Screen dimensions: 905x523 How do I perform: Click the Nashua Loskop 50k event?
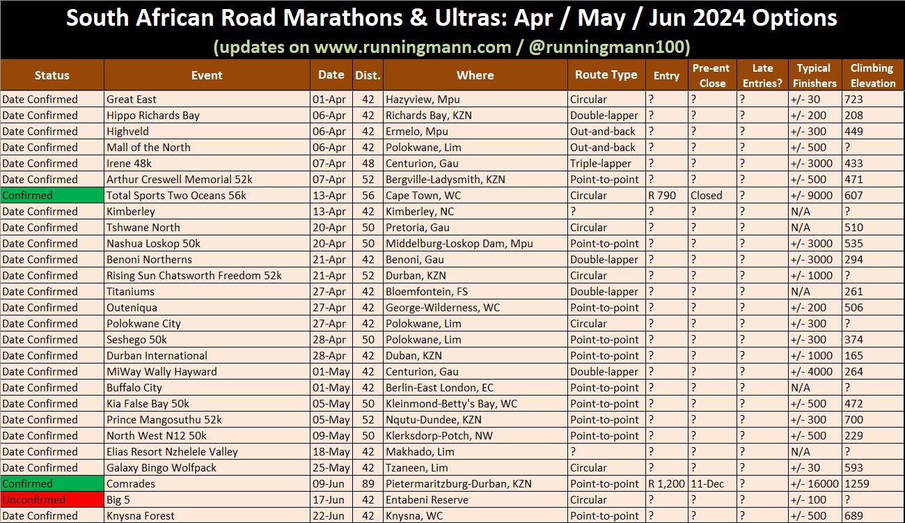point(207,244)
